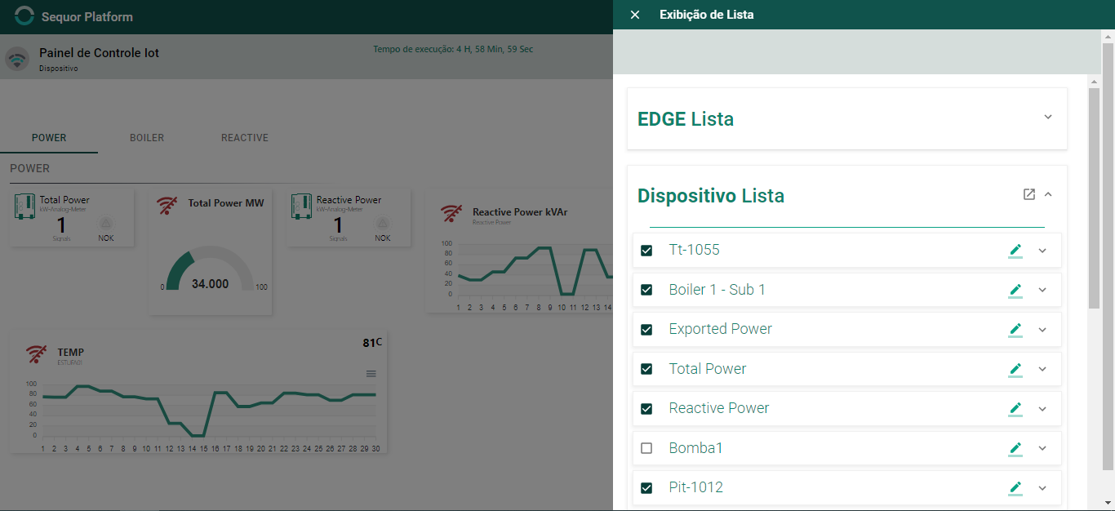Switch to the POWER tab
The height and width of the screenshot is (511, 1115).
click(49, 138)
